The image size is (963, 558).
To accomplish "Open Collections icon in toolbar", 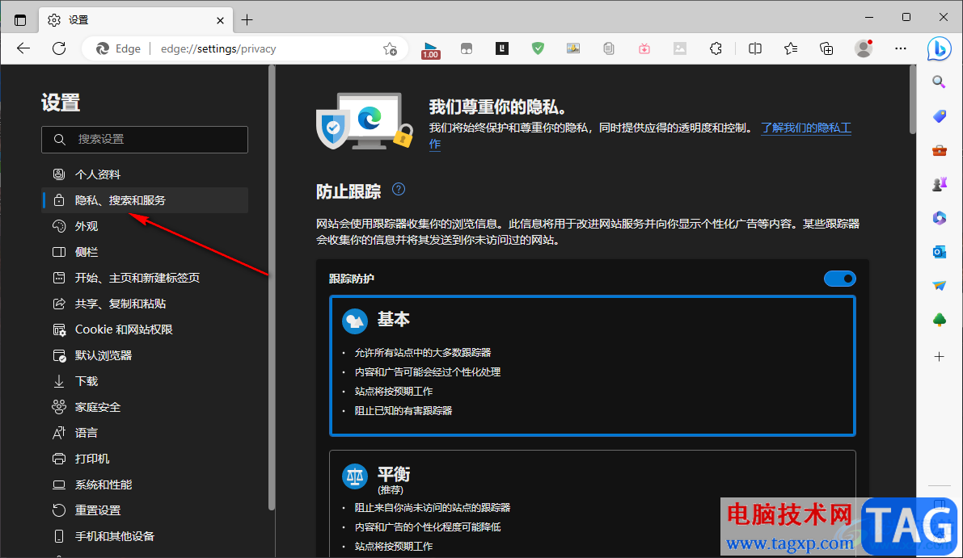I will (826, 48).
